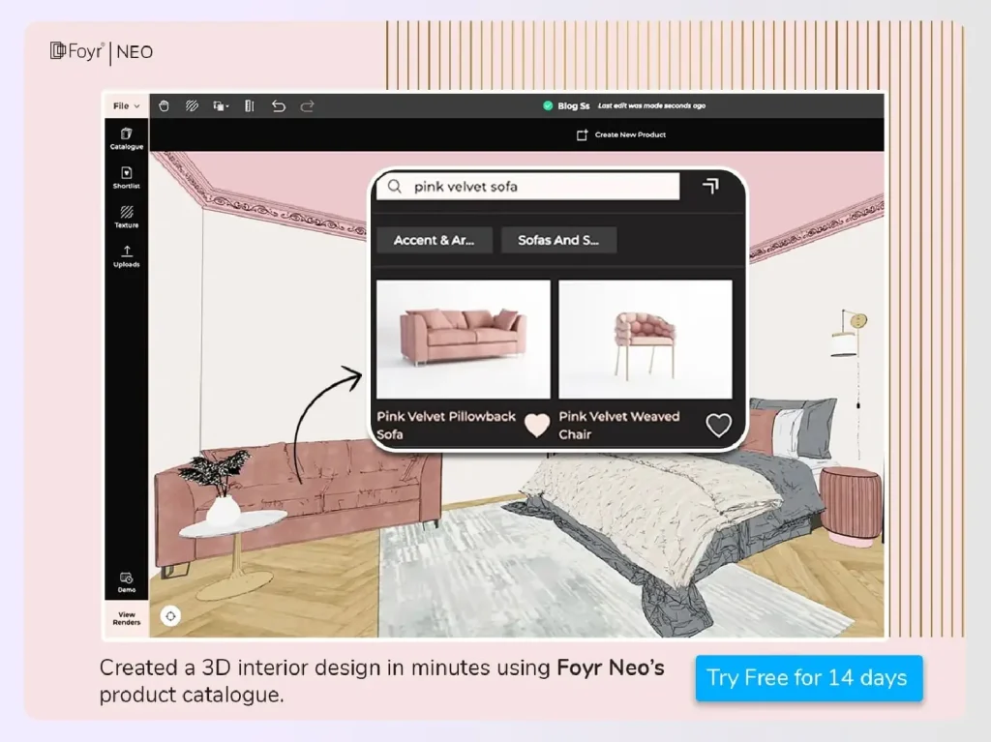Screen dimensions: 991x742
Task: Open the Texture panel from the sidebar
Action: pyautogui.click(x=125, y=217)
